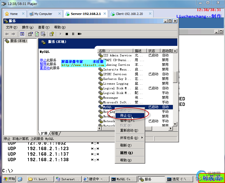Open the Properties toolbar icon
This screenshot has height=183, width=225.
pyautogui.click(x=30, y=34)
